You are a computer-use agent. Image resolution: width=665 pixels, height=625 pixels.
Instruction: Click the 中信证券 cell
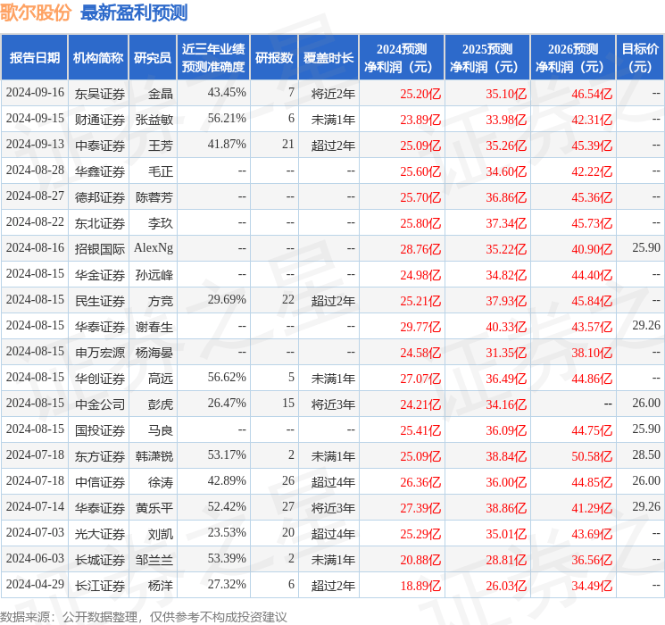click(x=100, y=482)
